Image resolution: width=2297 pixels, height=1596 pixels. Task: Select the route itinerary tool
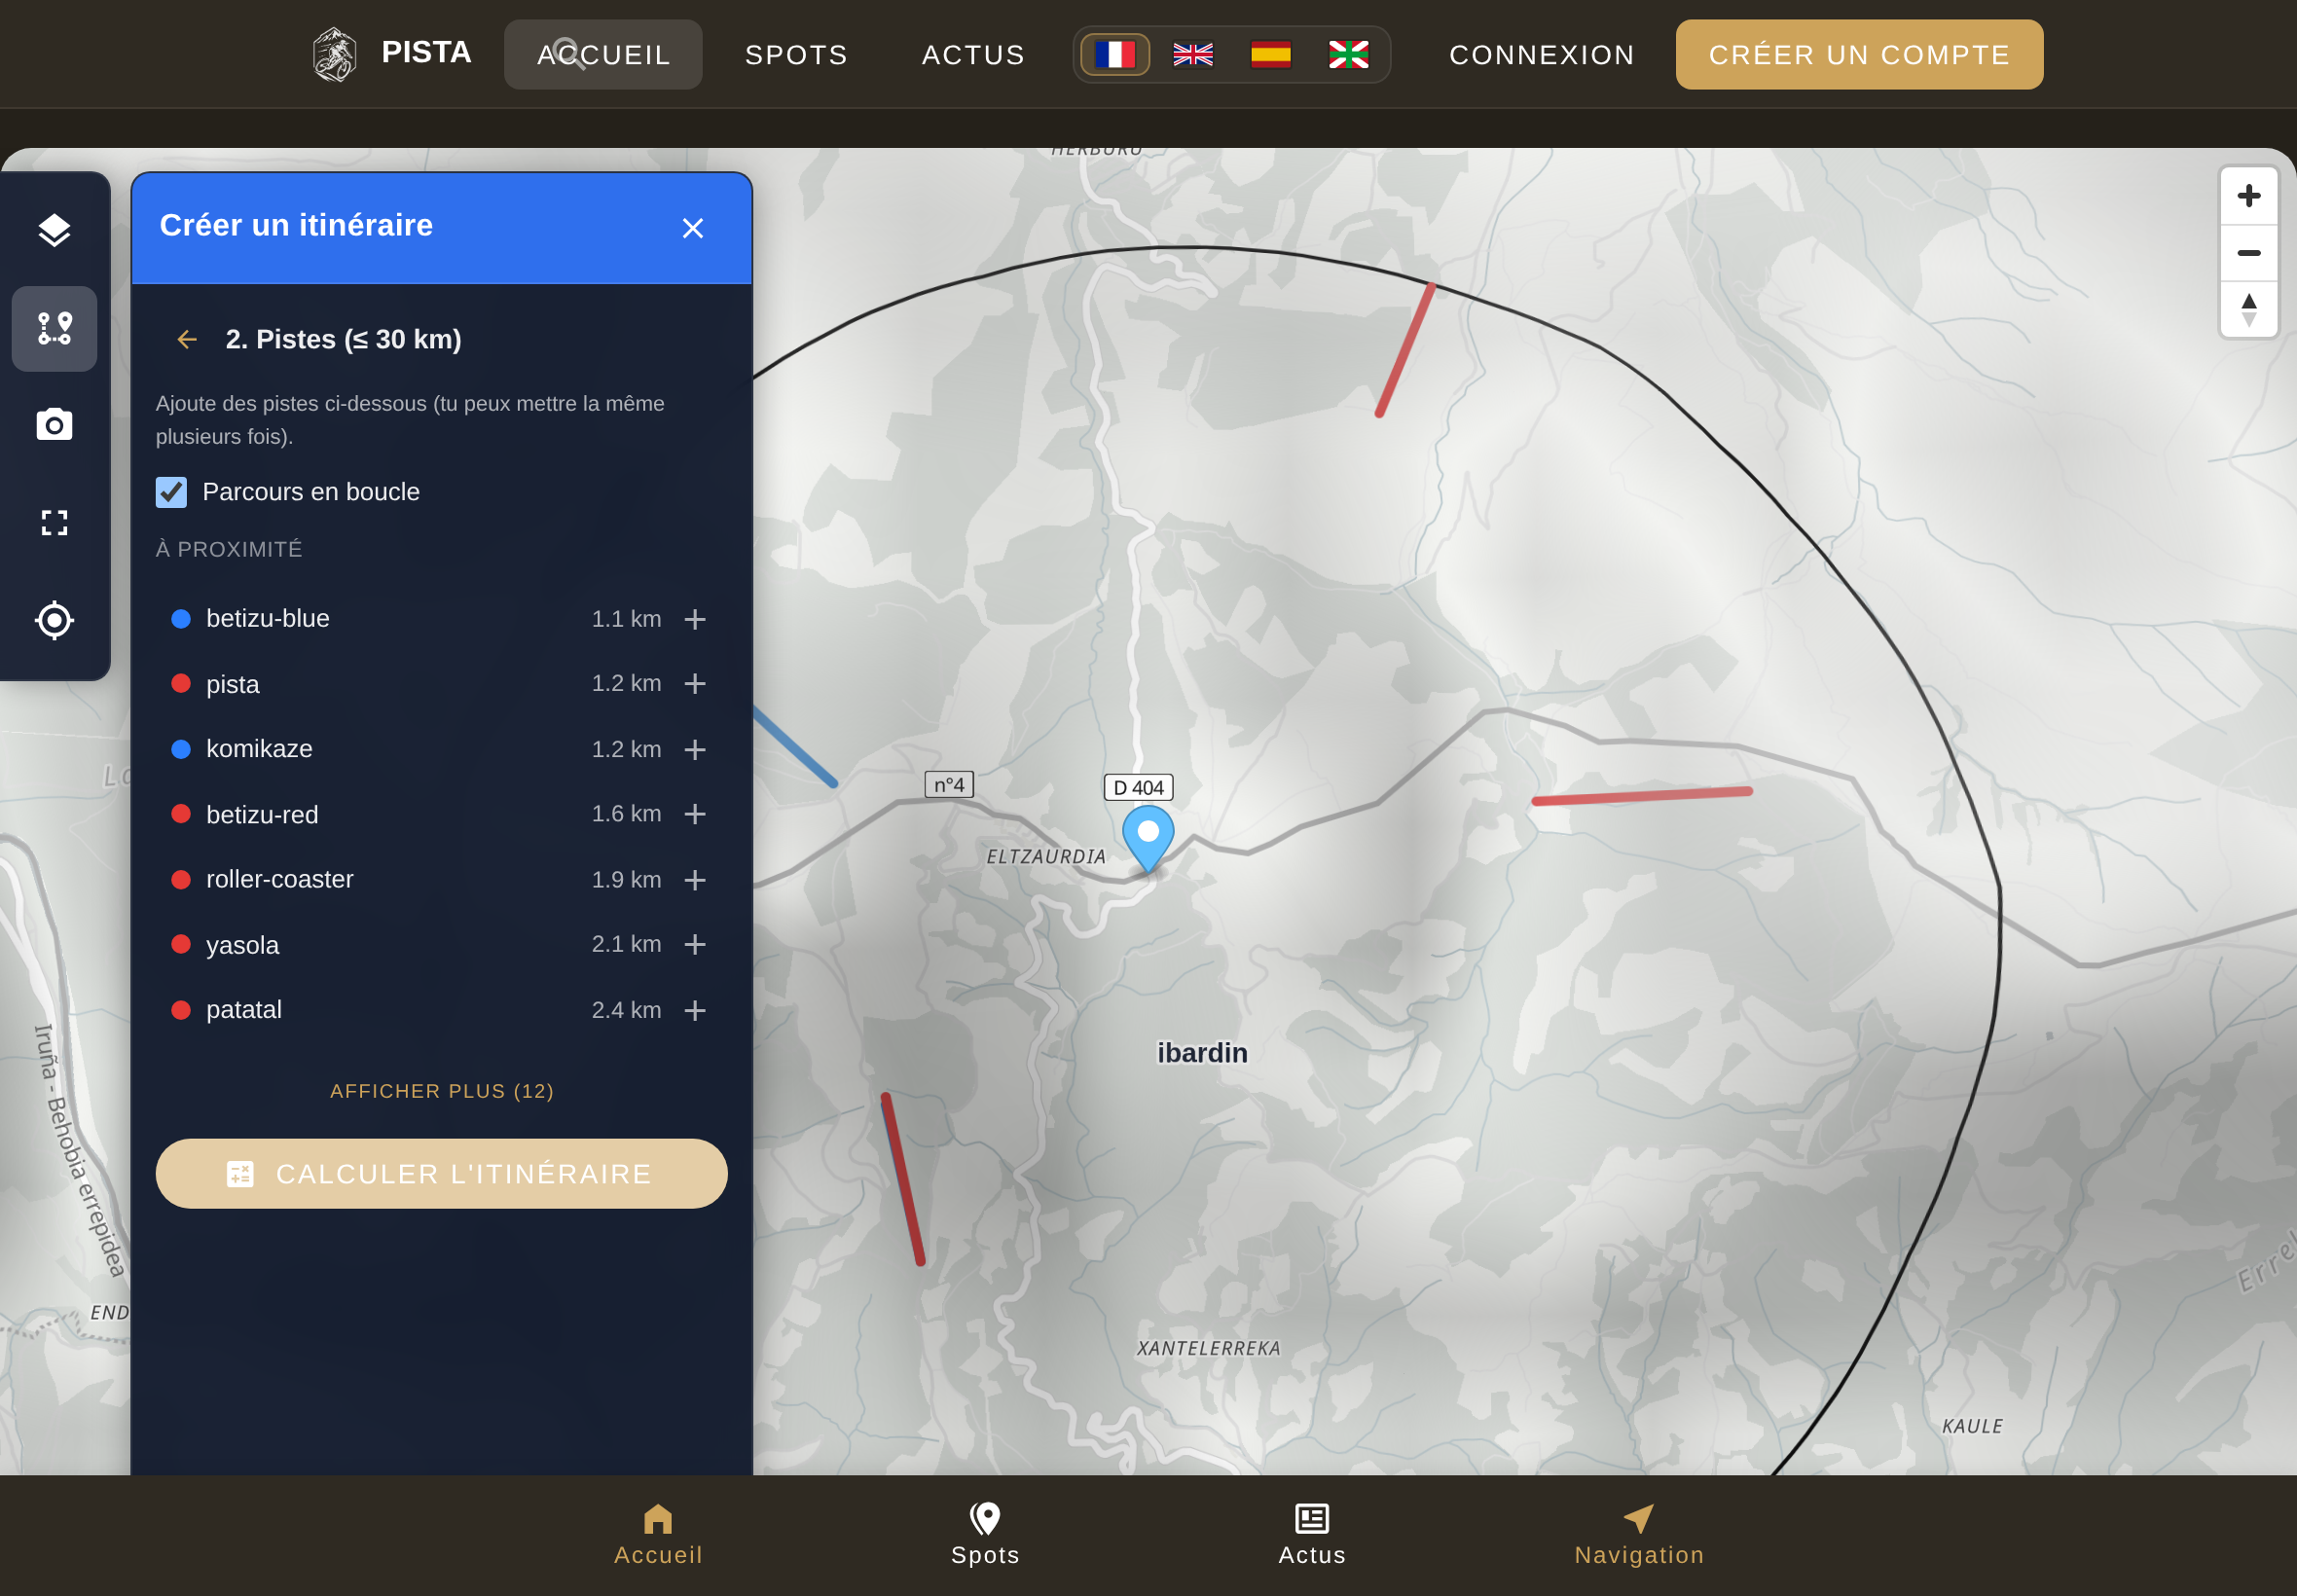point(54,328)
